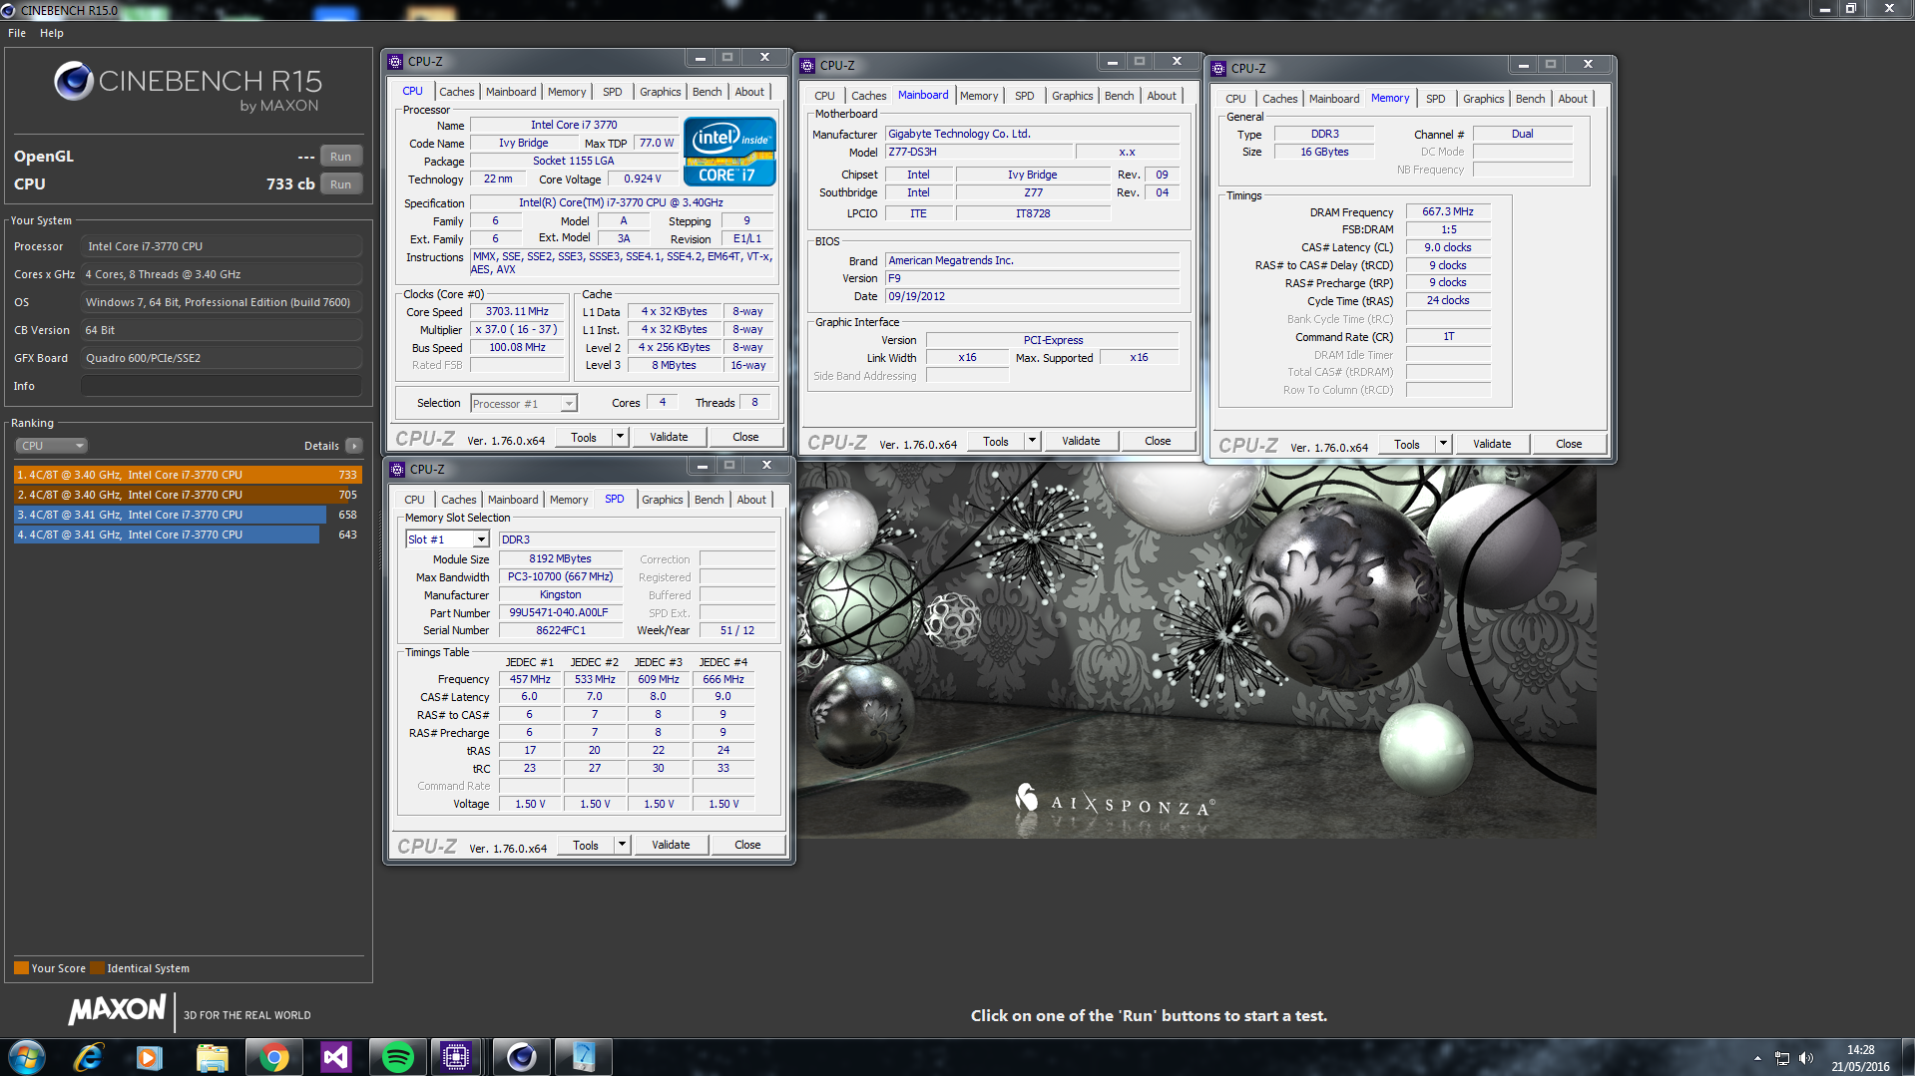Run the OpenGL benchmark

pyautogui.click(x=340, y=157)
